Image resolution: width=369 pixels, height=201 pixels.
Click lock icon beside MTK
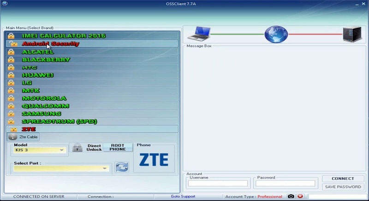pos(11,91)
